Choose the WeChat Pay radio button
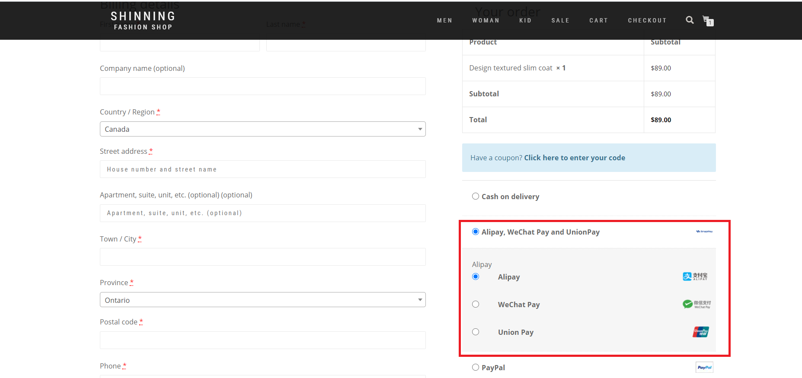 click(476, 304)
